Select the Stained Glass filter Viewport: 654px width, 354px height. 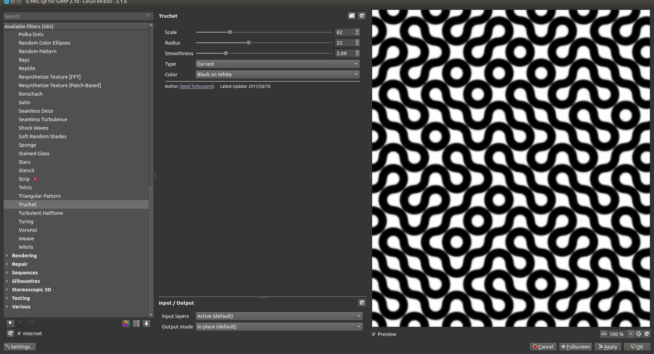coord(34,153)
